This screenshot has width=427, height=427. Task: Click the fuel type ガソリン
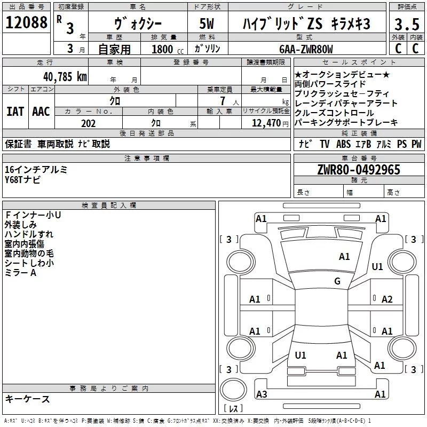tap(207, 49)
